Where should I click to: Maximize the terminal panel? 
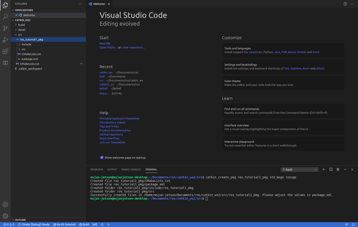point(345,169)
